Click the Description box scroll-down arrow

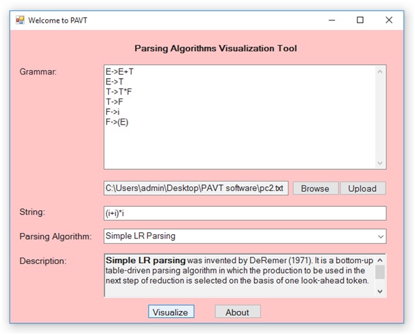coord(380,291)
